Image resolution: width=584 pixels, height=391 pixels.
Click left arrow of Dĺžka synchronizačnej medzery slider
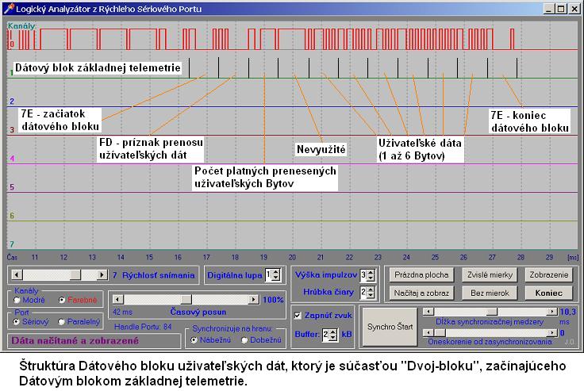(x=428, y=312)
